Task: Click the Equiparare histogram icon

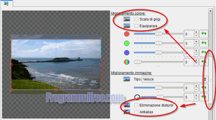Action: pyautogui.click(x=127, y=26)
